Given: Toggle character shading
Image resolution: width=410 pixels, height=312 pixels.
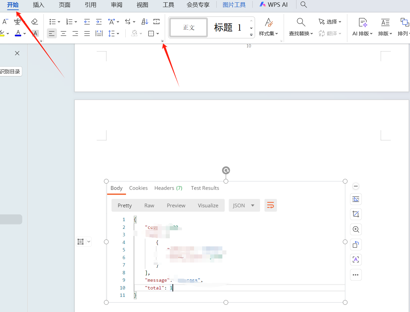Looking at the screenshot, I should point(35,33).
